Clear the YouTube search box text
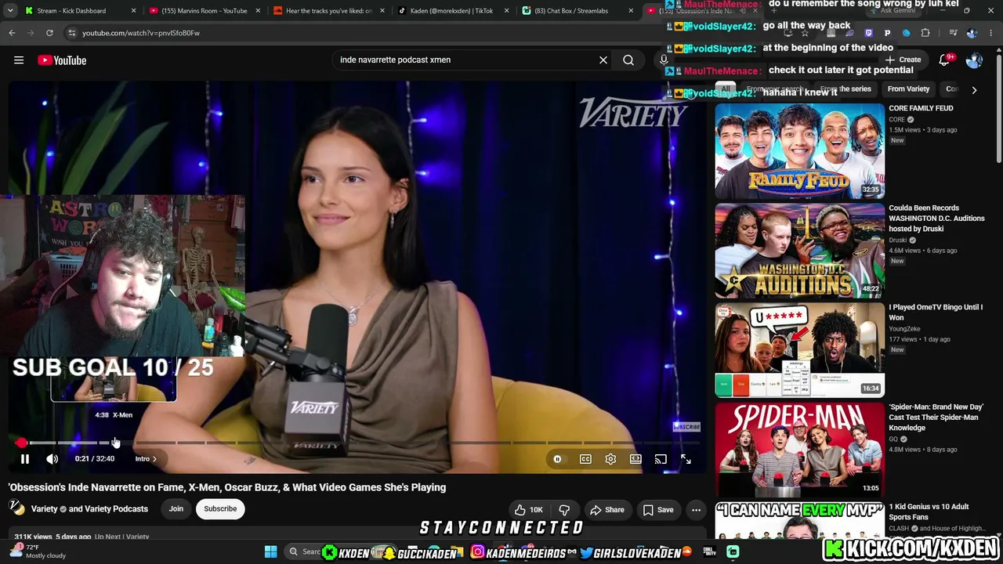This screenshot has width=1003, height=564. tap(603, 60)
